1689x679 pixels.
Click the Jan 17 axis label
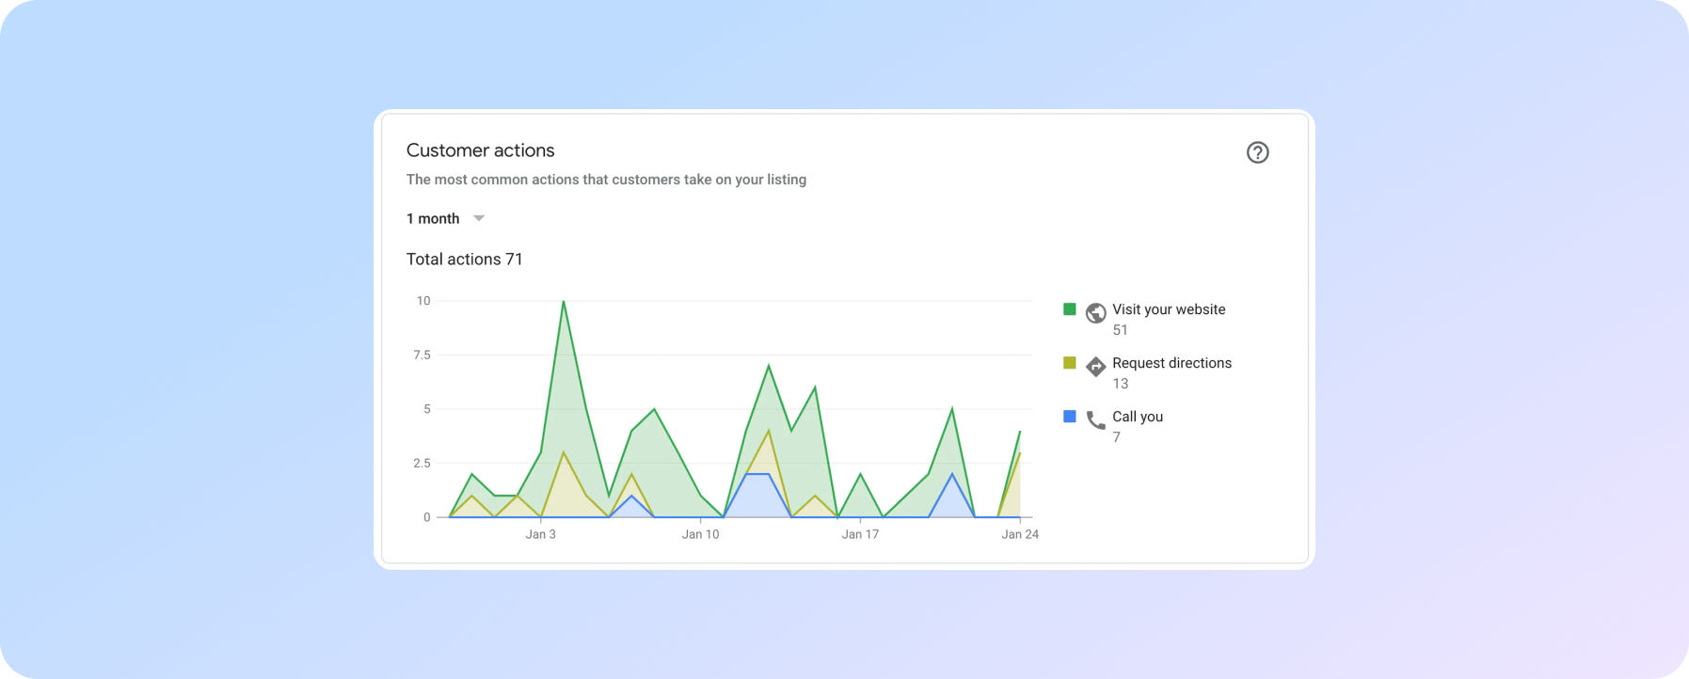(x=860, y=534)
